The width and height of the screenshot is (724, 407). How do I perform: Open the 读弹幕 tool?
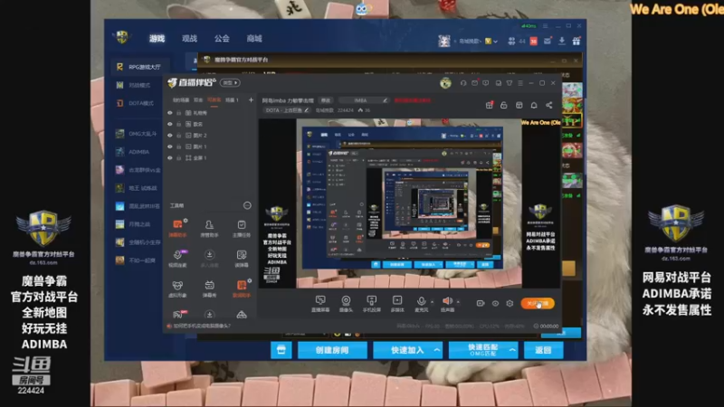coord(242,259)
